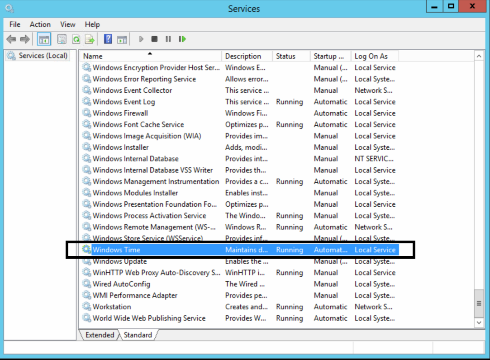The width and height of the screenshot is (490, 360).
Task: Click the Restart Service icon
Action: tap(182, 39)
